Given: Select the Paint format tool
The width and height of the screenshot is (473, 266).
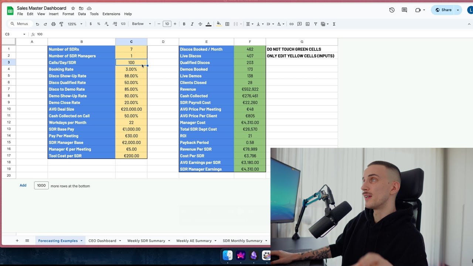Looking at the screenshot, I should pyautogui.click(x=61, y=24).
